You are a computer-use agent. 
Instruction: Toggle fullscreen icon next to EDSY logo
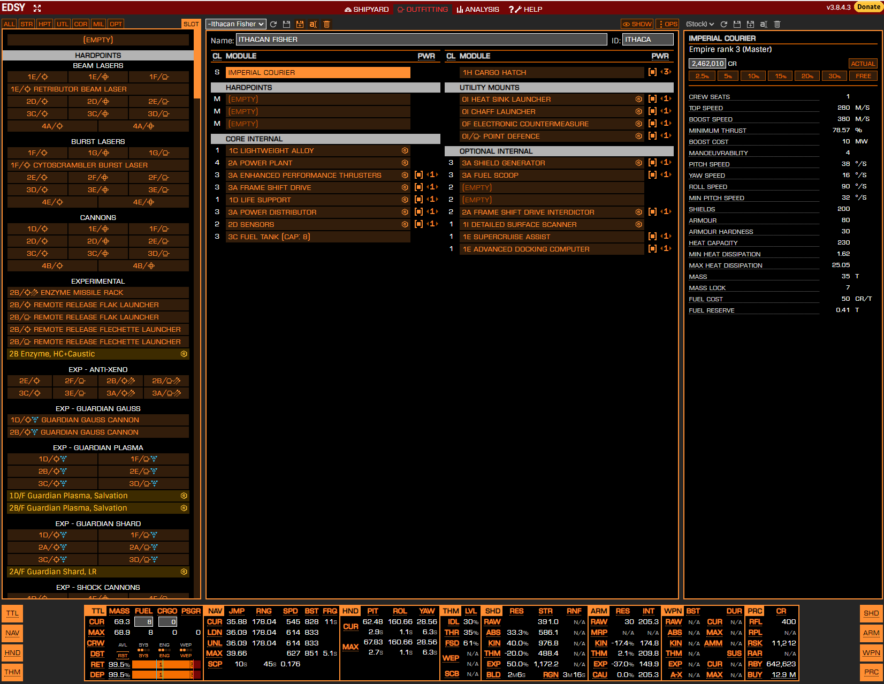pyautogui.click(x=37, y=8)
